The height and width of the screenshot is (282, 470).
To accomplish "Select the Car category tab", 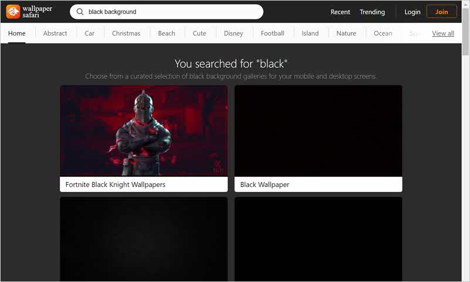I will pos(89,33).
